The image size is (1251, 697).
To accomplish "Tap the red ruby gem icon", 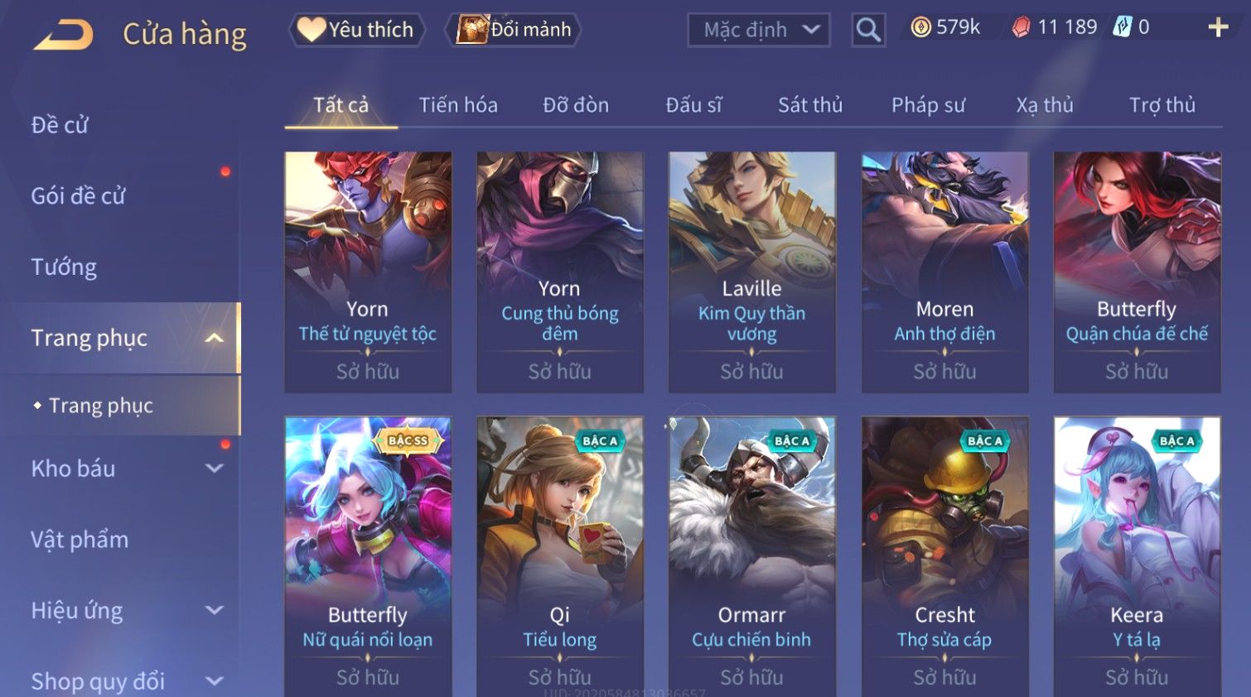I will click(x=1021, y=27).
